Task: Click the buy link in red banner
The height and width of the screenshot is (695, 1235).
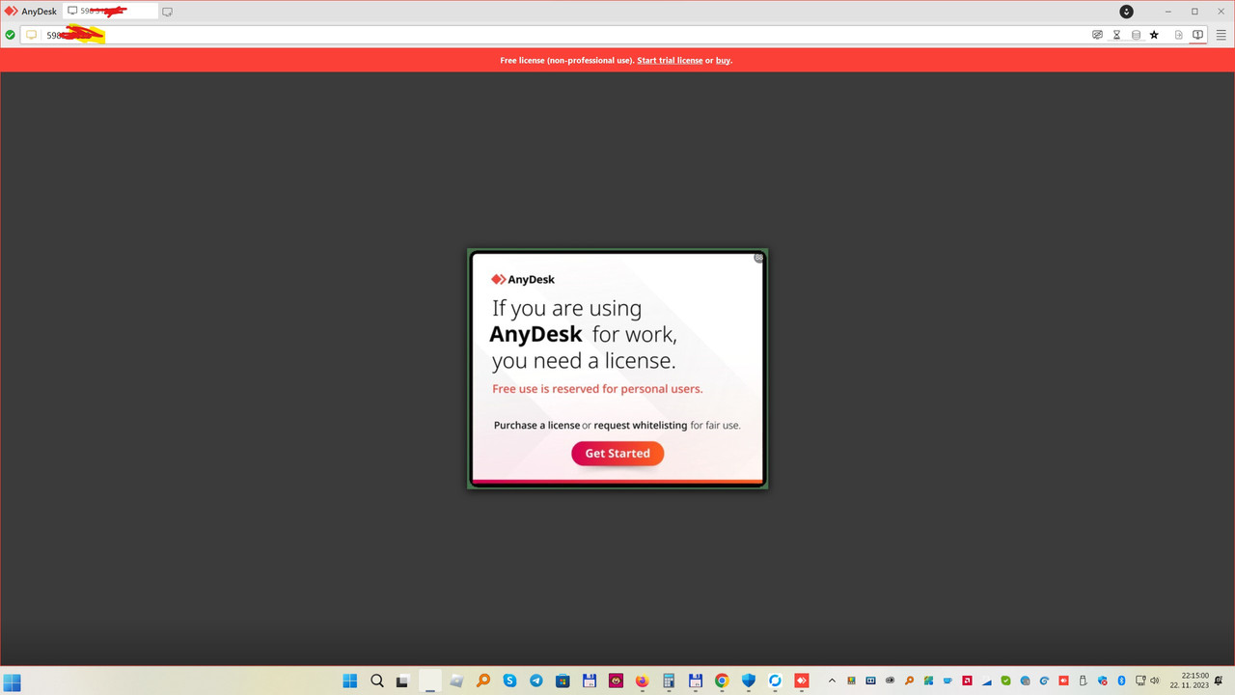Action: pos(723,60)
